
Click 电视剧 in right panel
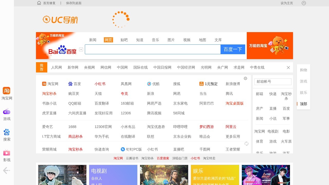coord(273,131)
